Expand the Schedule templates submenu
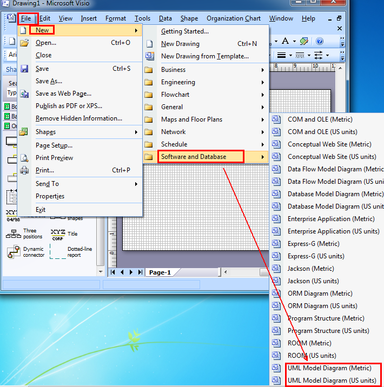Image resolution: width=384 pixels, height=387 pixels. [263, 145]
